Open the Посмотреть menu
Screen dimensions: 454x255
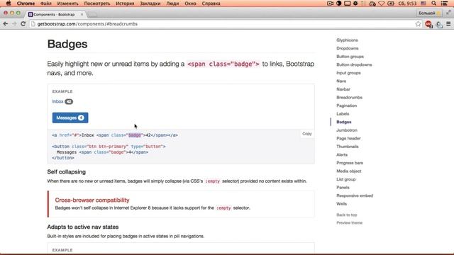pos(97,4)
